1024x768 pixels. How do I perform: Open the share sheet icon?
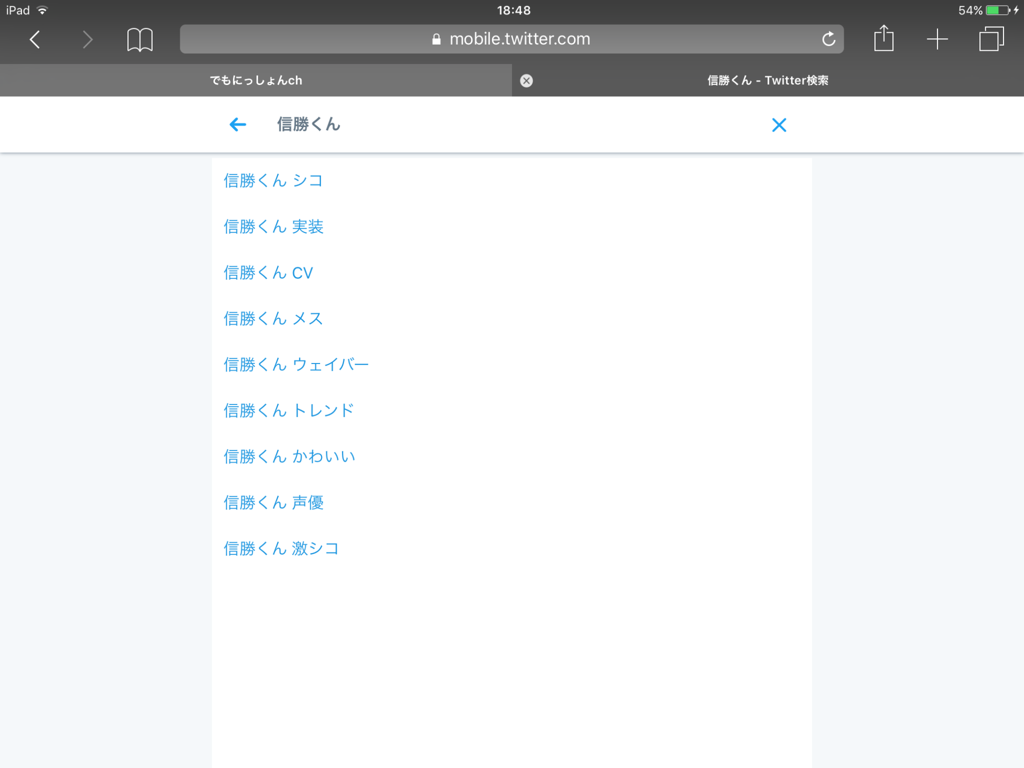(884, 39)
